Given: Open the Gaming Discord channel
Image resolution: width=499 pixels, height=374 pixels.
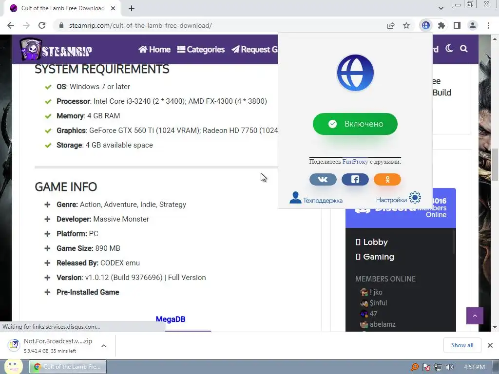Looking at the screenshot, I should (375, 257).
